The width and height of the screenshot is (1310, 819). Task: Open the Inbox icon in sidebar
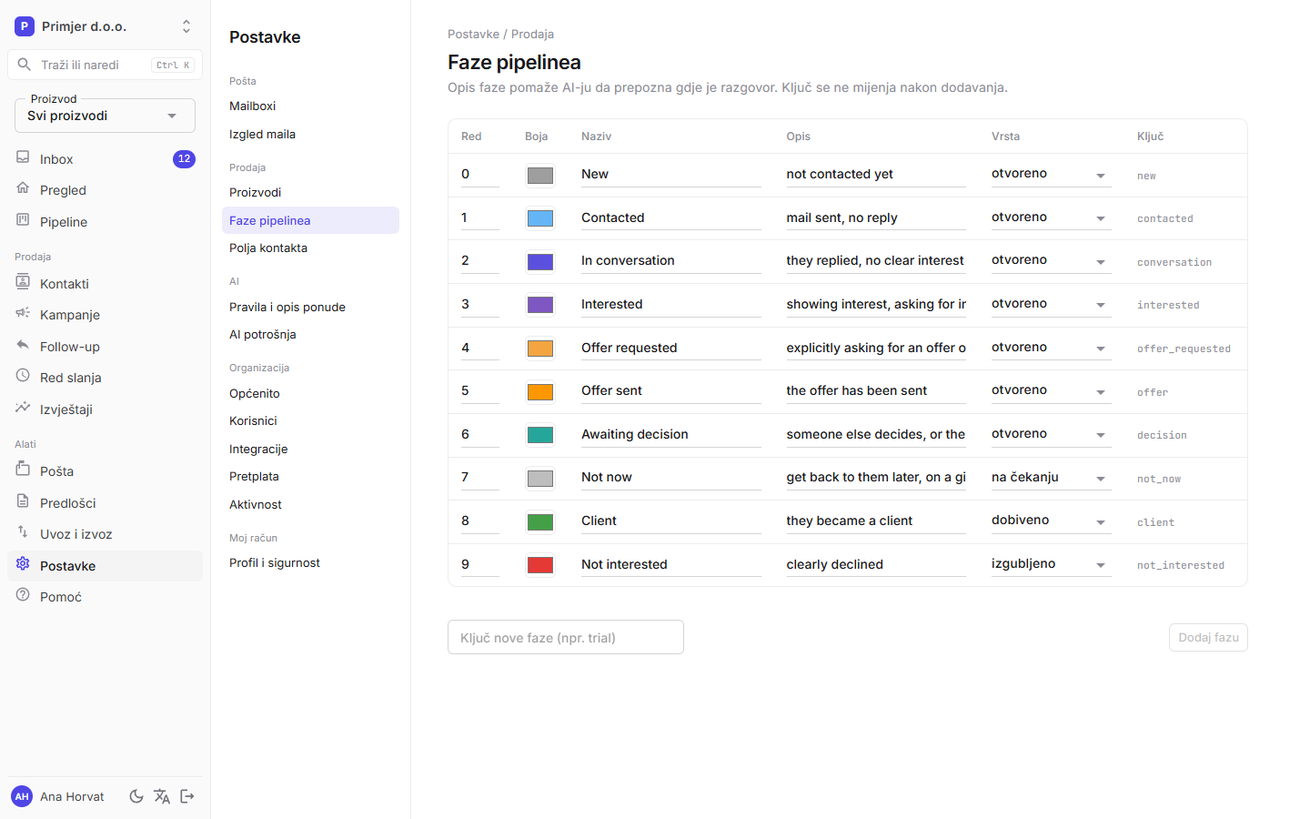tap(23, 157)
